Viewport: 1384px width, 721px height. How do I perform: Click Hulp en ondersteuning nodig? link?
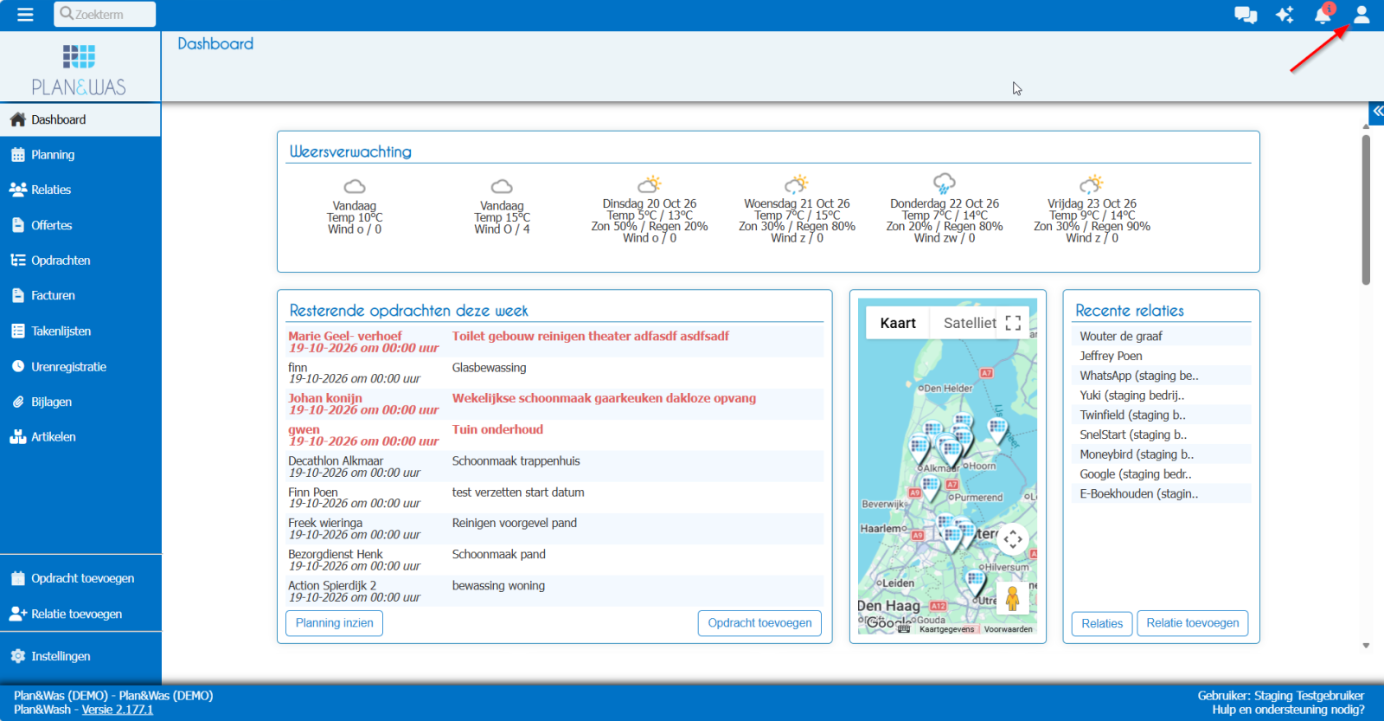[1288, 710]
